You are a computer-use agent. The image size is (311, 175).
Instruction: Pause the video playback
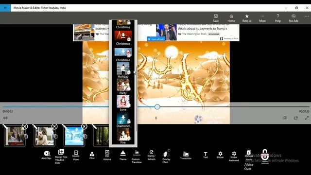[x=156, y=118]
